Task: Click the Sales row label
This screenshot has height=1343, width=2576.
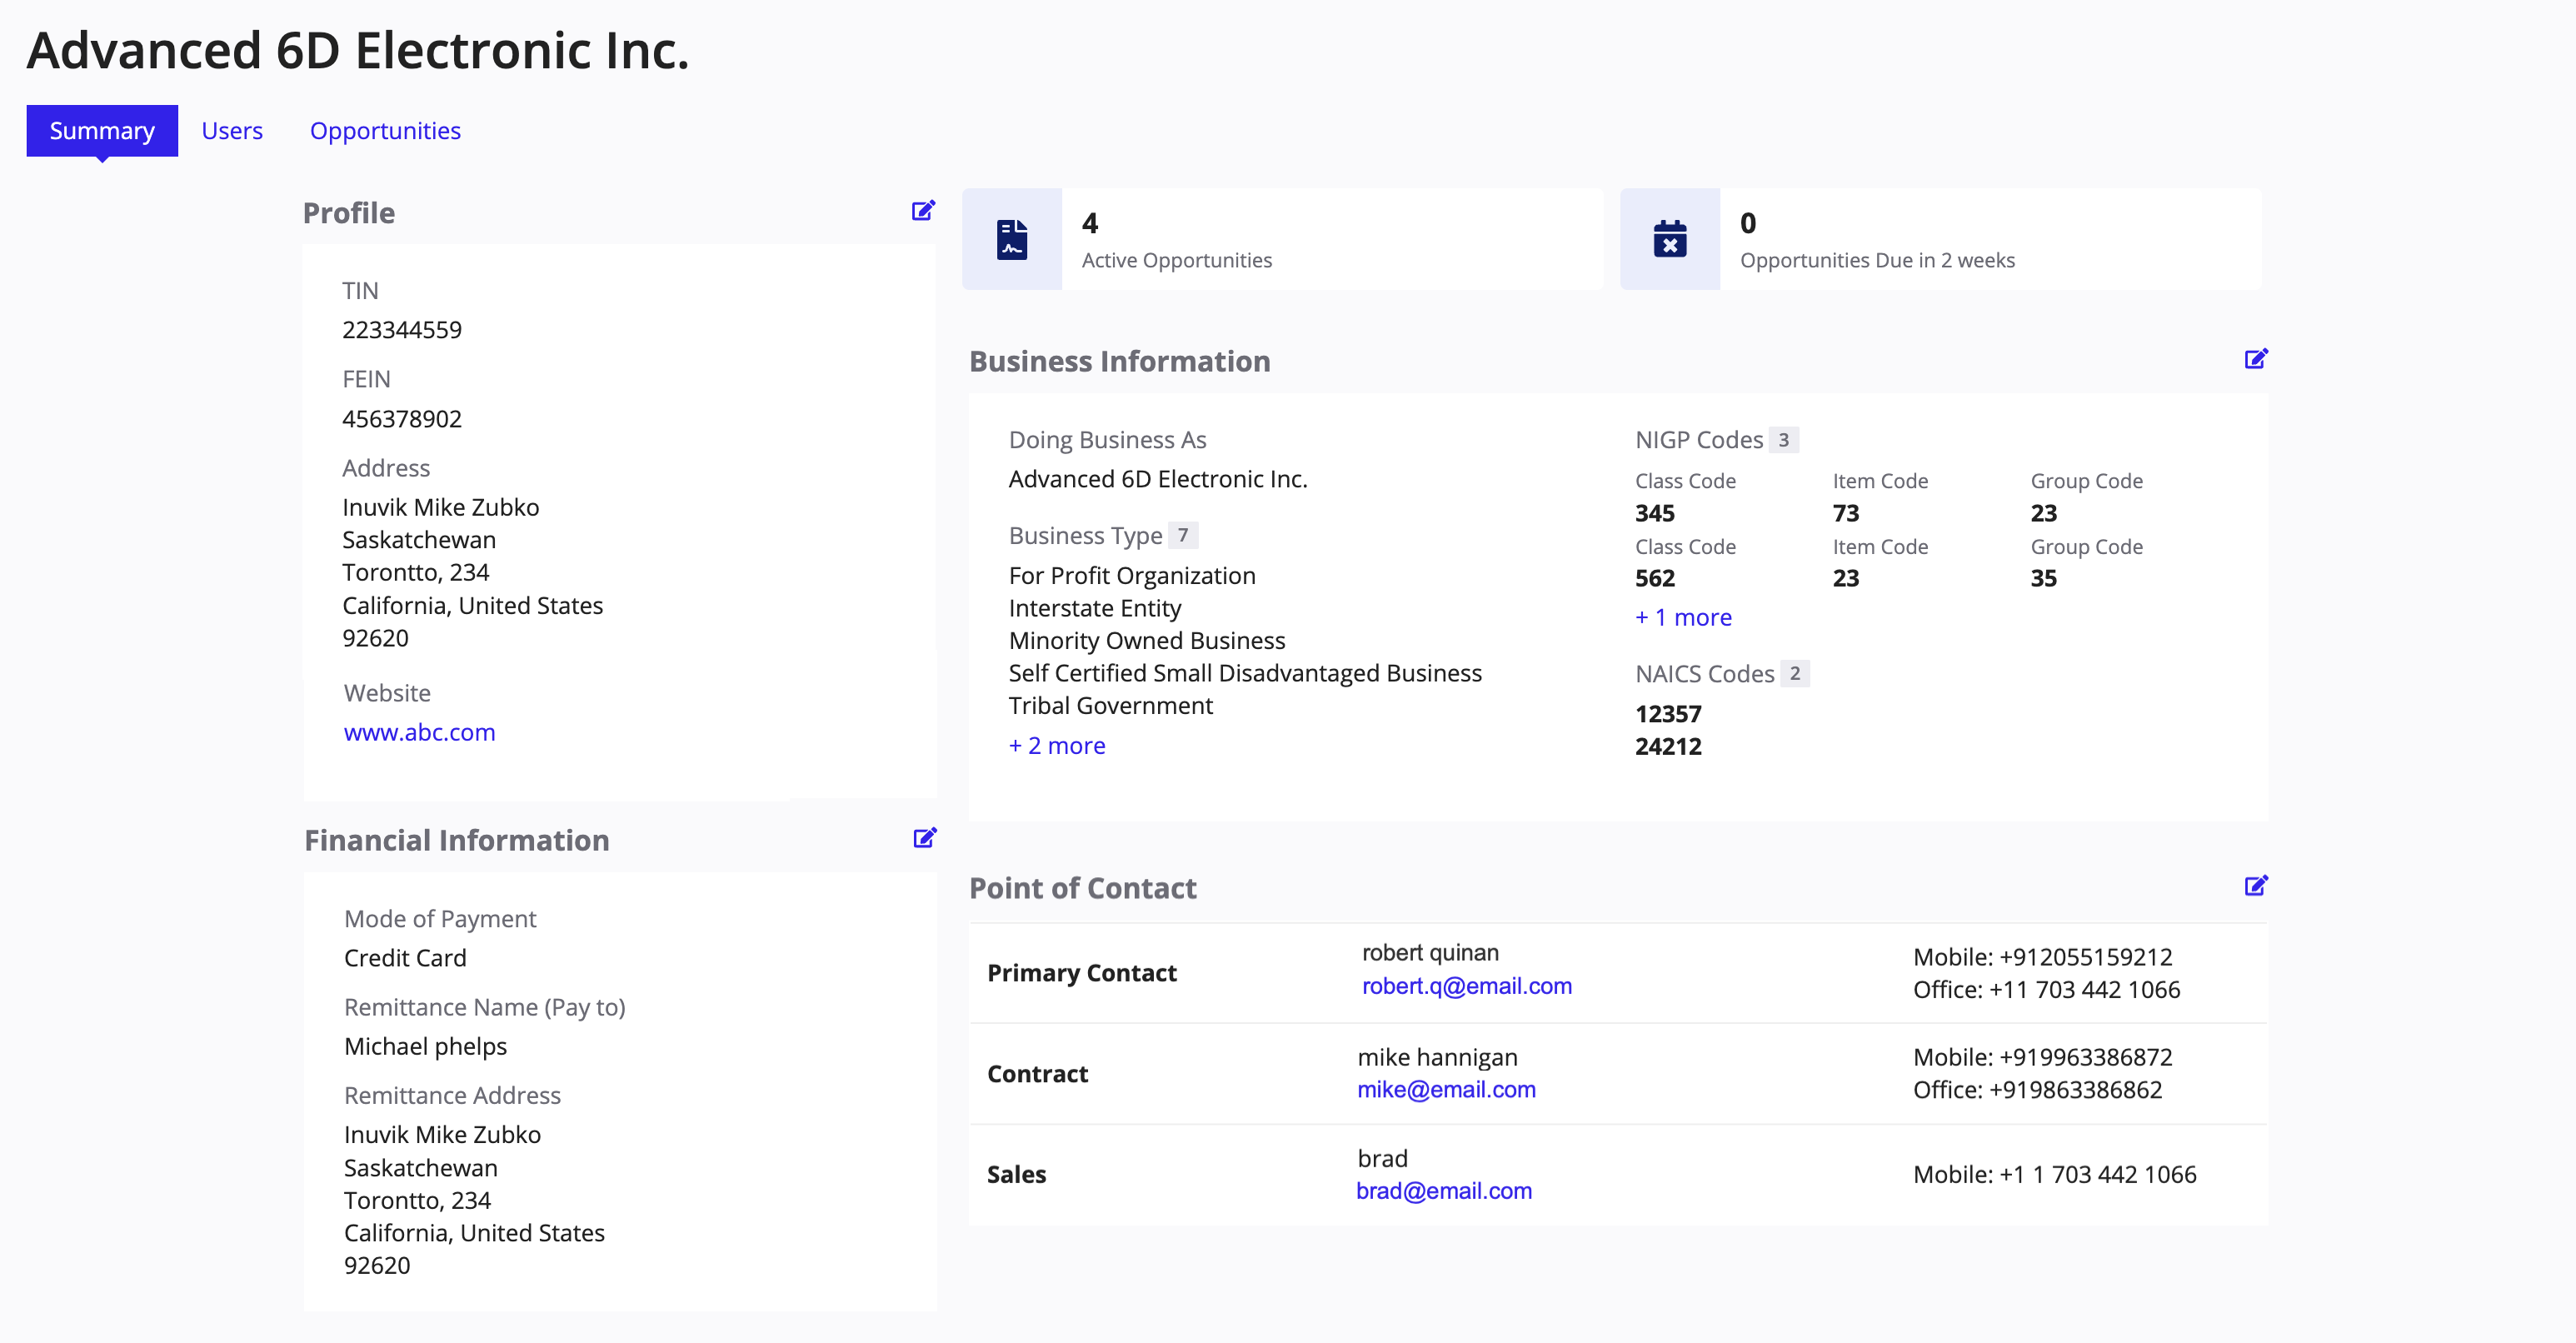Action: (1016, 1175)
